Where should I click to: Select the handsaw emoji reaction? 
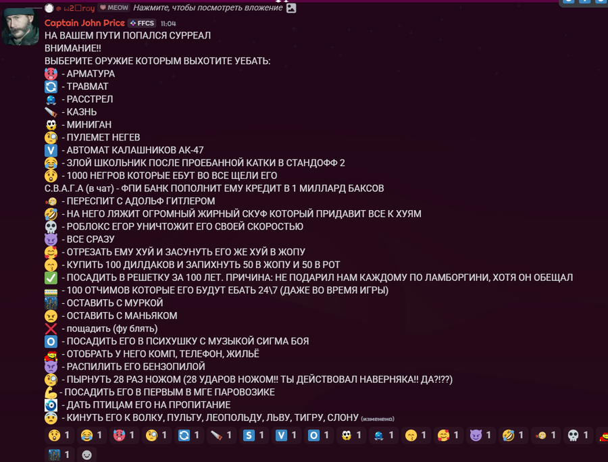pyautogui.click(x=222, y=435)
